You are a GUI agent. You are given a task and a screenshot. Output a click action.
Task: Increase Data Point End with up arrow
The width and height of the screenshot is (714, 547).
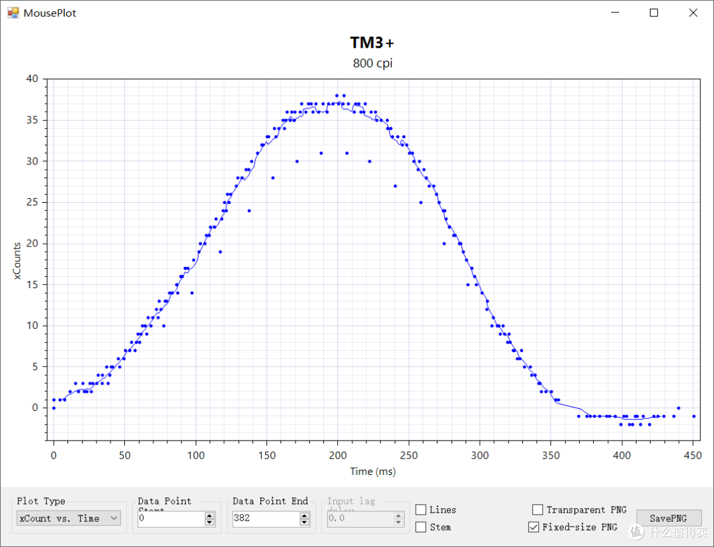[305, 515]
